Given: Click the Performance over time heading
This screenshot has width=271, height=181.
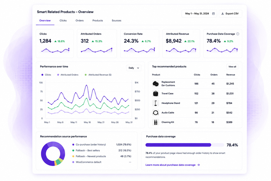Looking at the screenshot, I should (x=54, y=67).
